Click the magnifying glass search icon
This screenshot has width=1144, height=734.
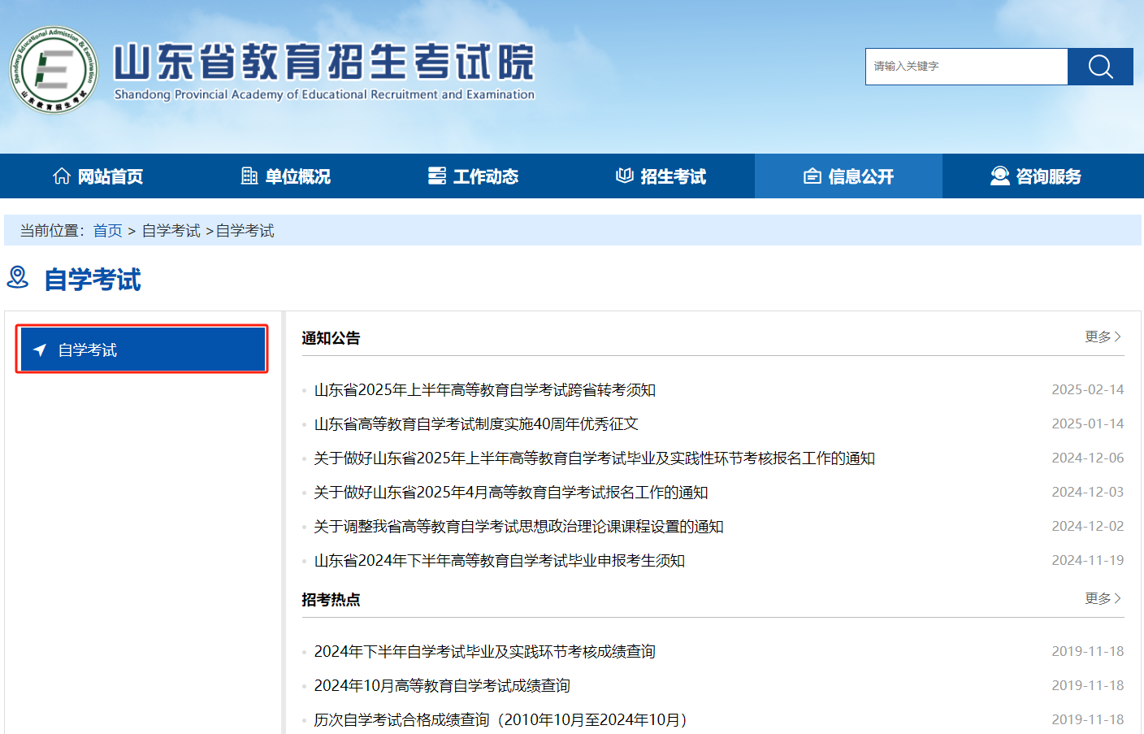tap(1100, 67)
